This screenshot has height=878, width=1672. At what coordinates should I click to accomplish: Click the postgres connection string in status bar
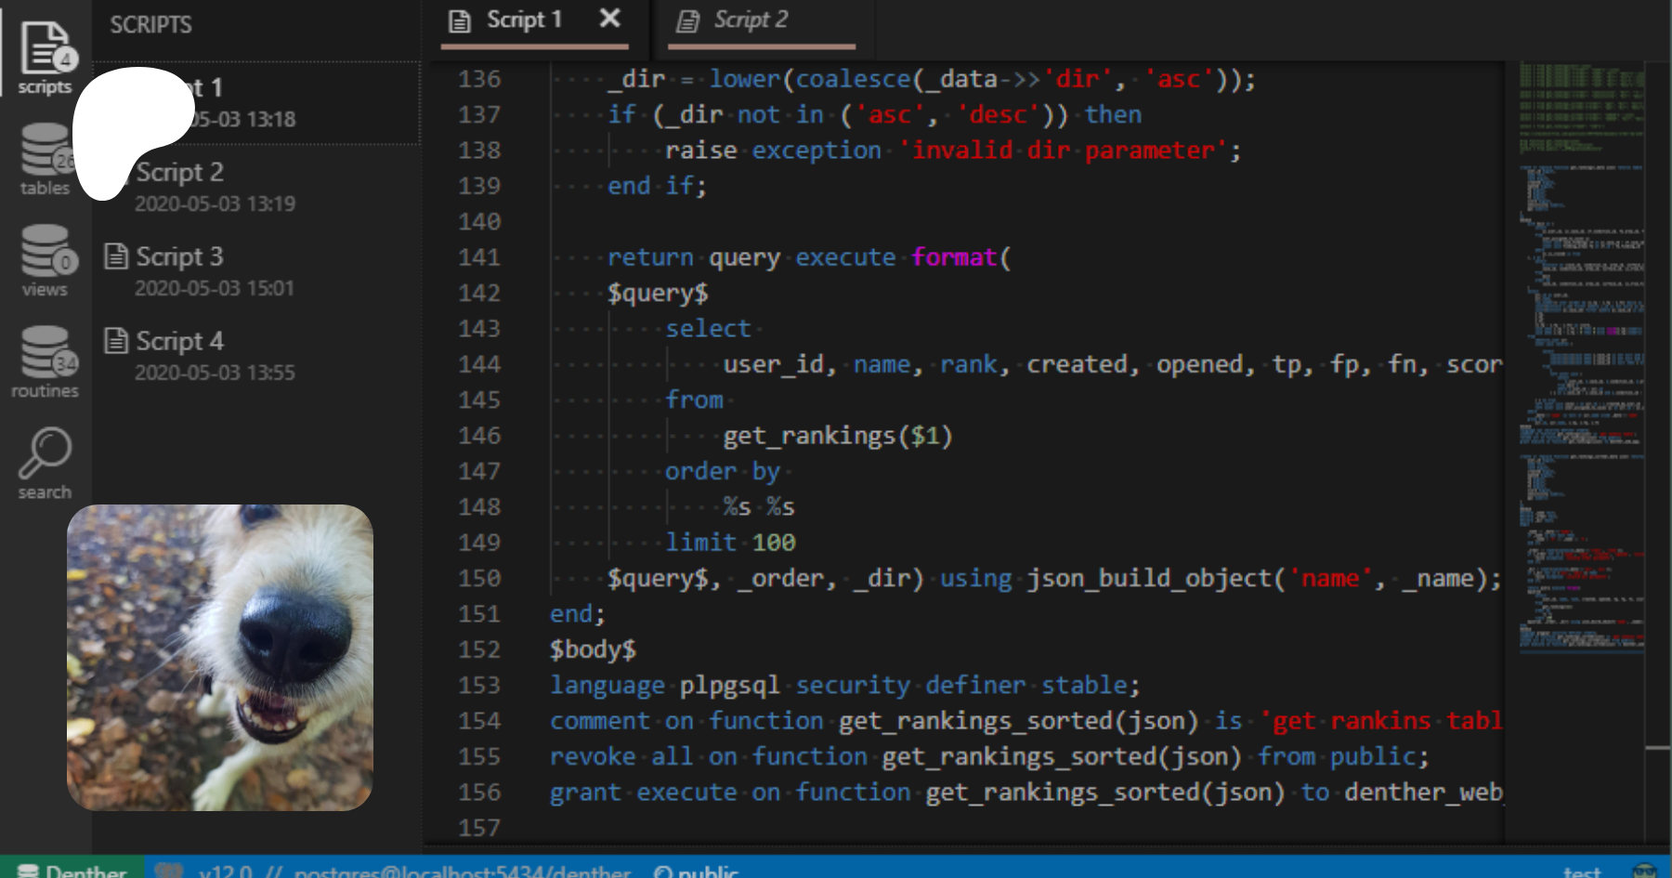462,871
